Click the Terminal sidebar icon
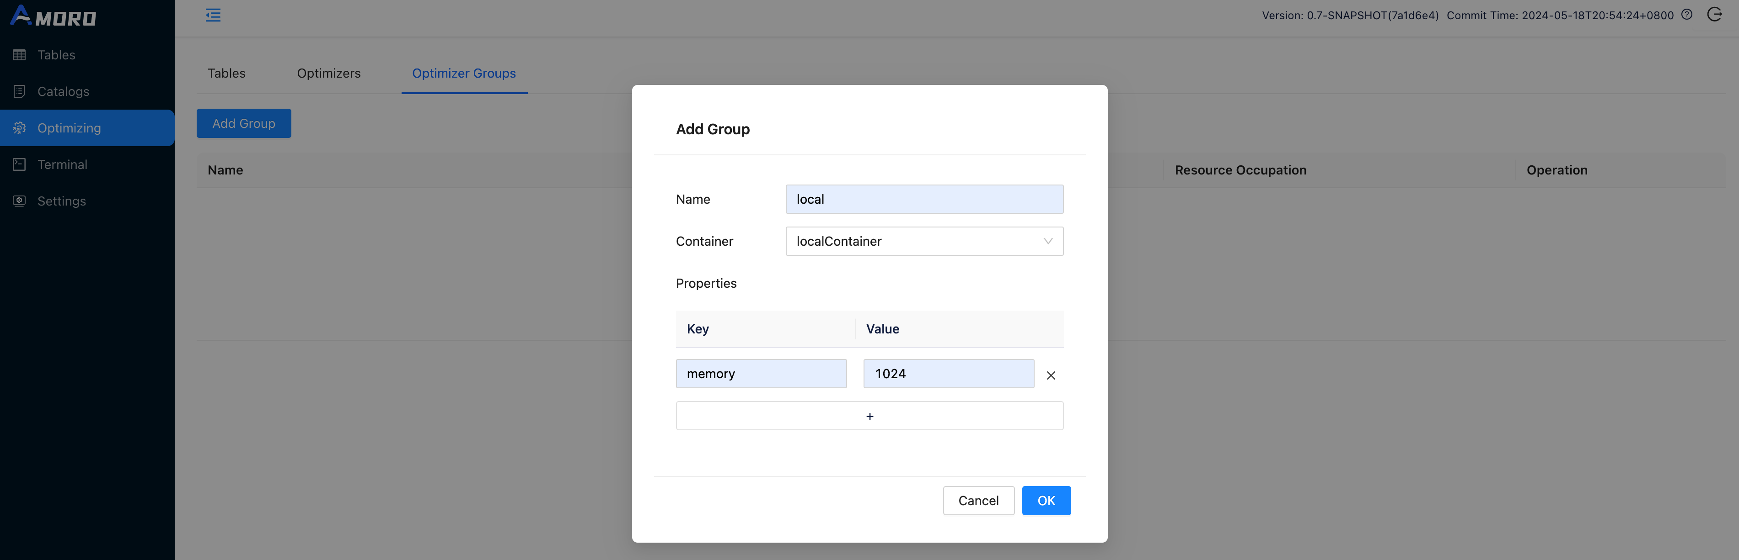This screenshot has width=1739, height=560. tap(20, 164)
